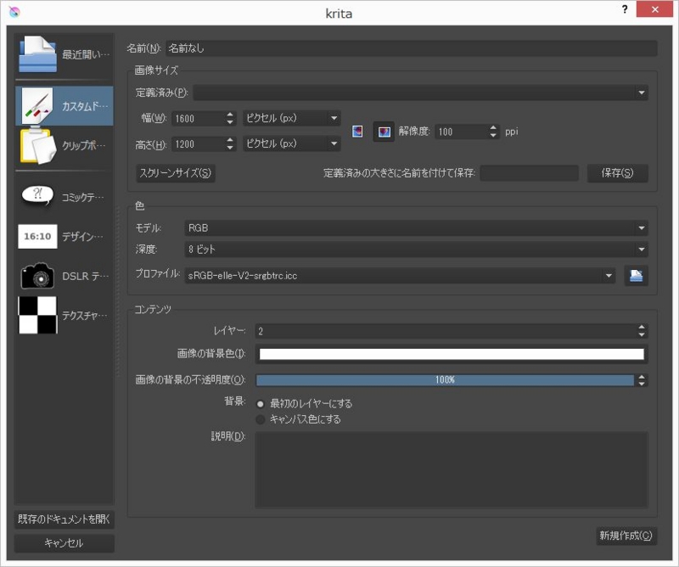Click the レイヤー number field

446,331
